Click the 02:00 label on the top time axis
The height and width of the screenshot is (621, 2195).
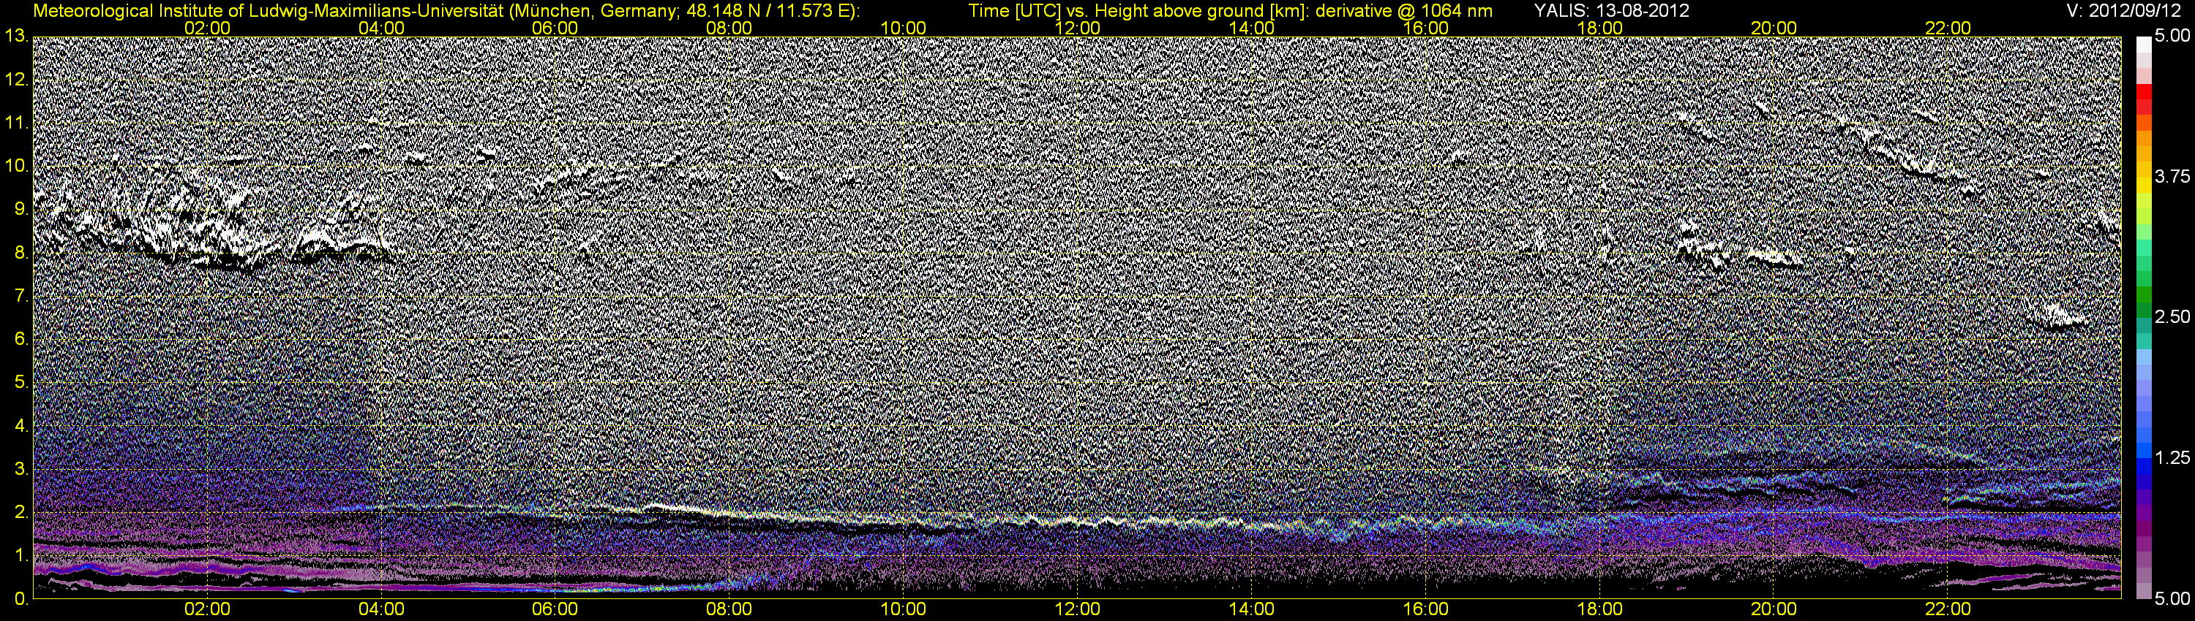pyautogui.click(x=207, y=28)
